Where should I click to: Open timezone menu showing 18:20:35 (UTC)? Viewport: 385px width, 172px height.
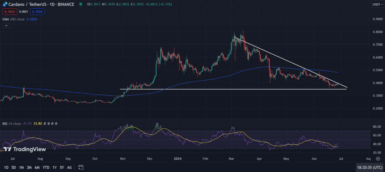click(x=369, y=167)
